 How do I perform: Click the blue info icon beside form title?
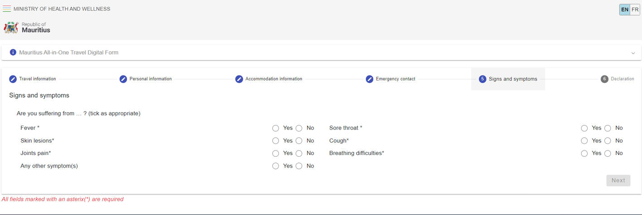pyautogui.click(x=13, y=52)
